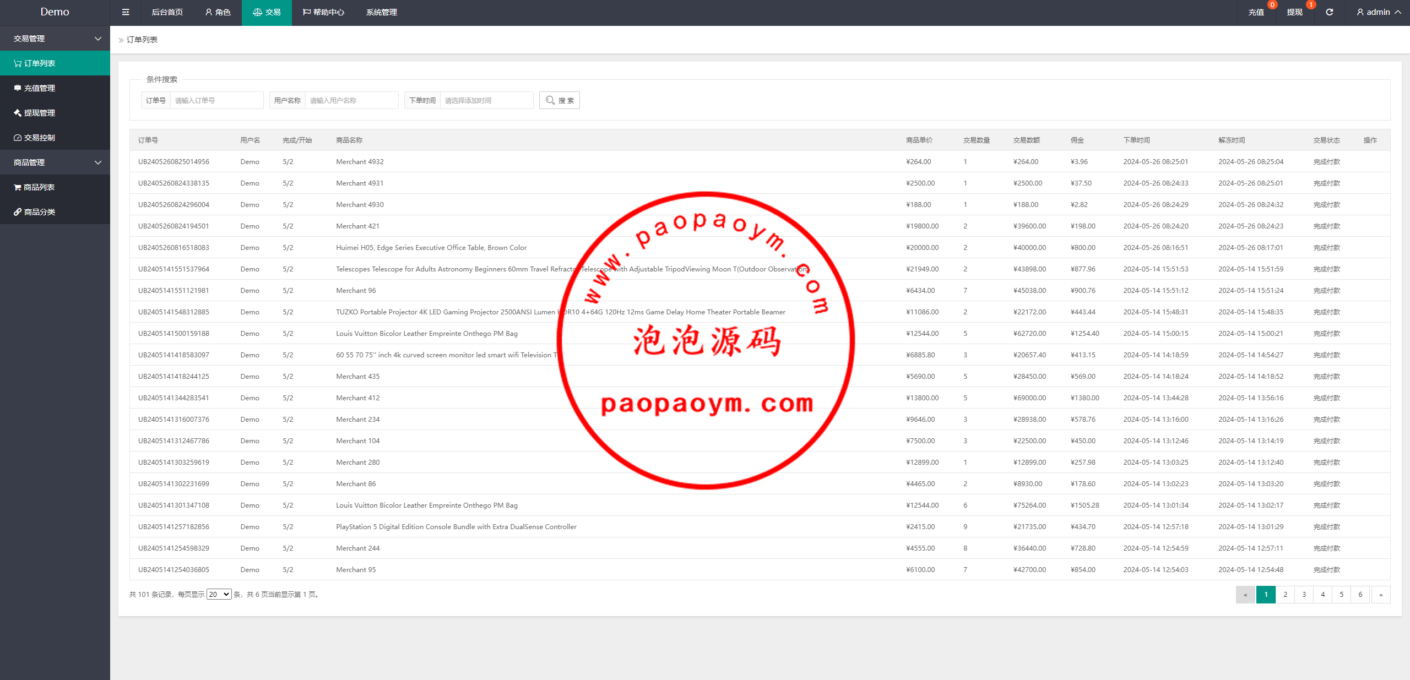
Task: Switch to 帮助中心 top menu
Action: tap(323, 12)
